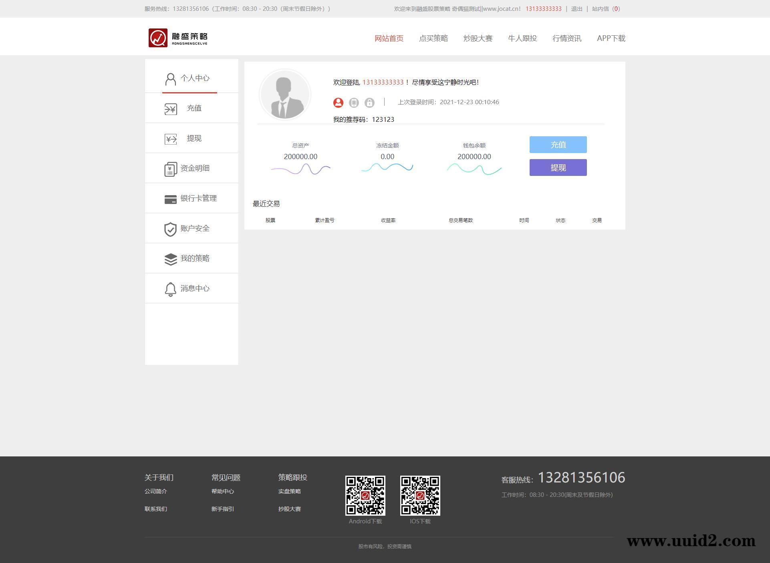The image size is (770, 563).
Task: Click the 融盛策略 logo image
Action: click(x=177, y=37)
